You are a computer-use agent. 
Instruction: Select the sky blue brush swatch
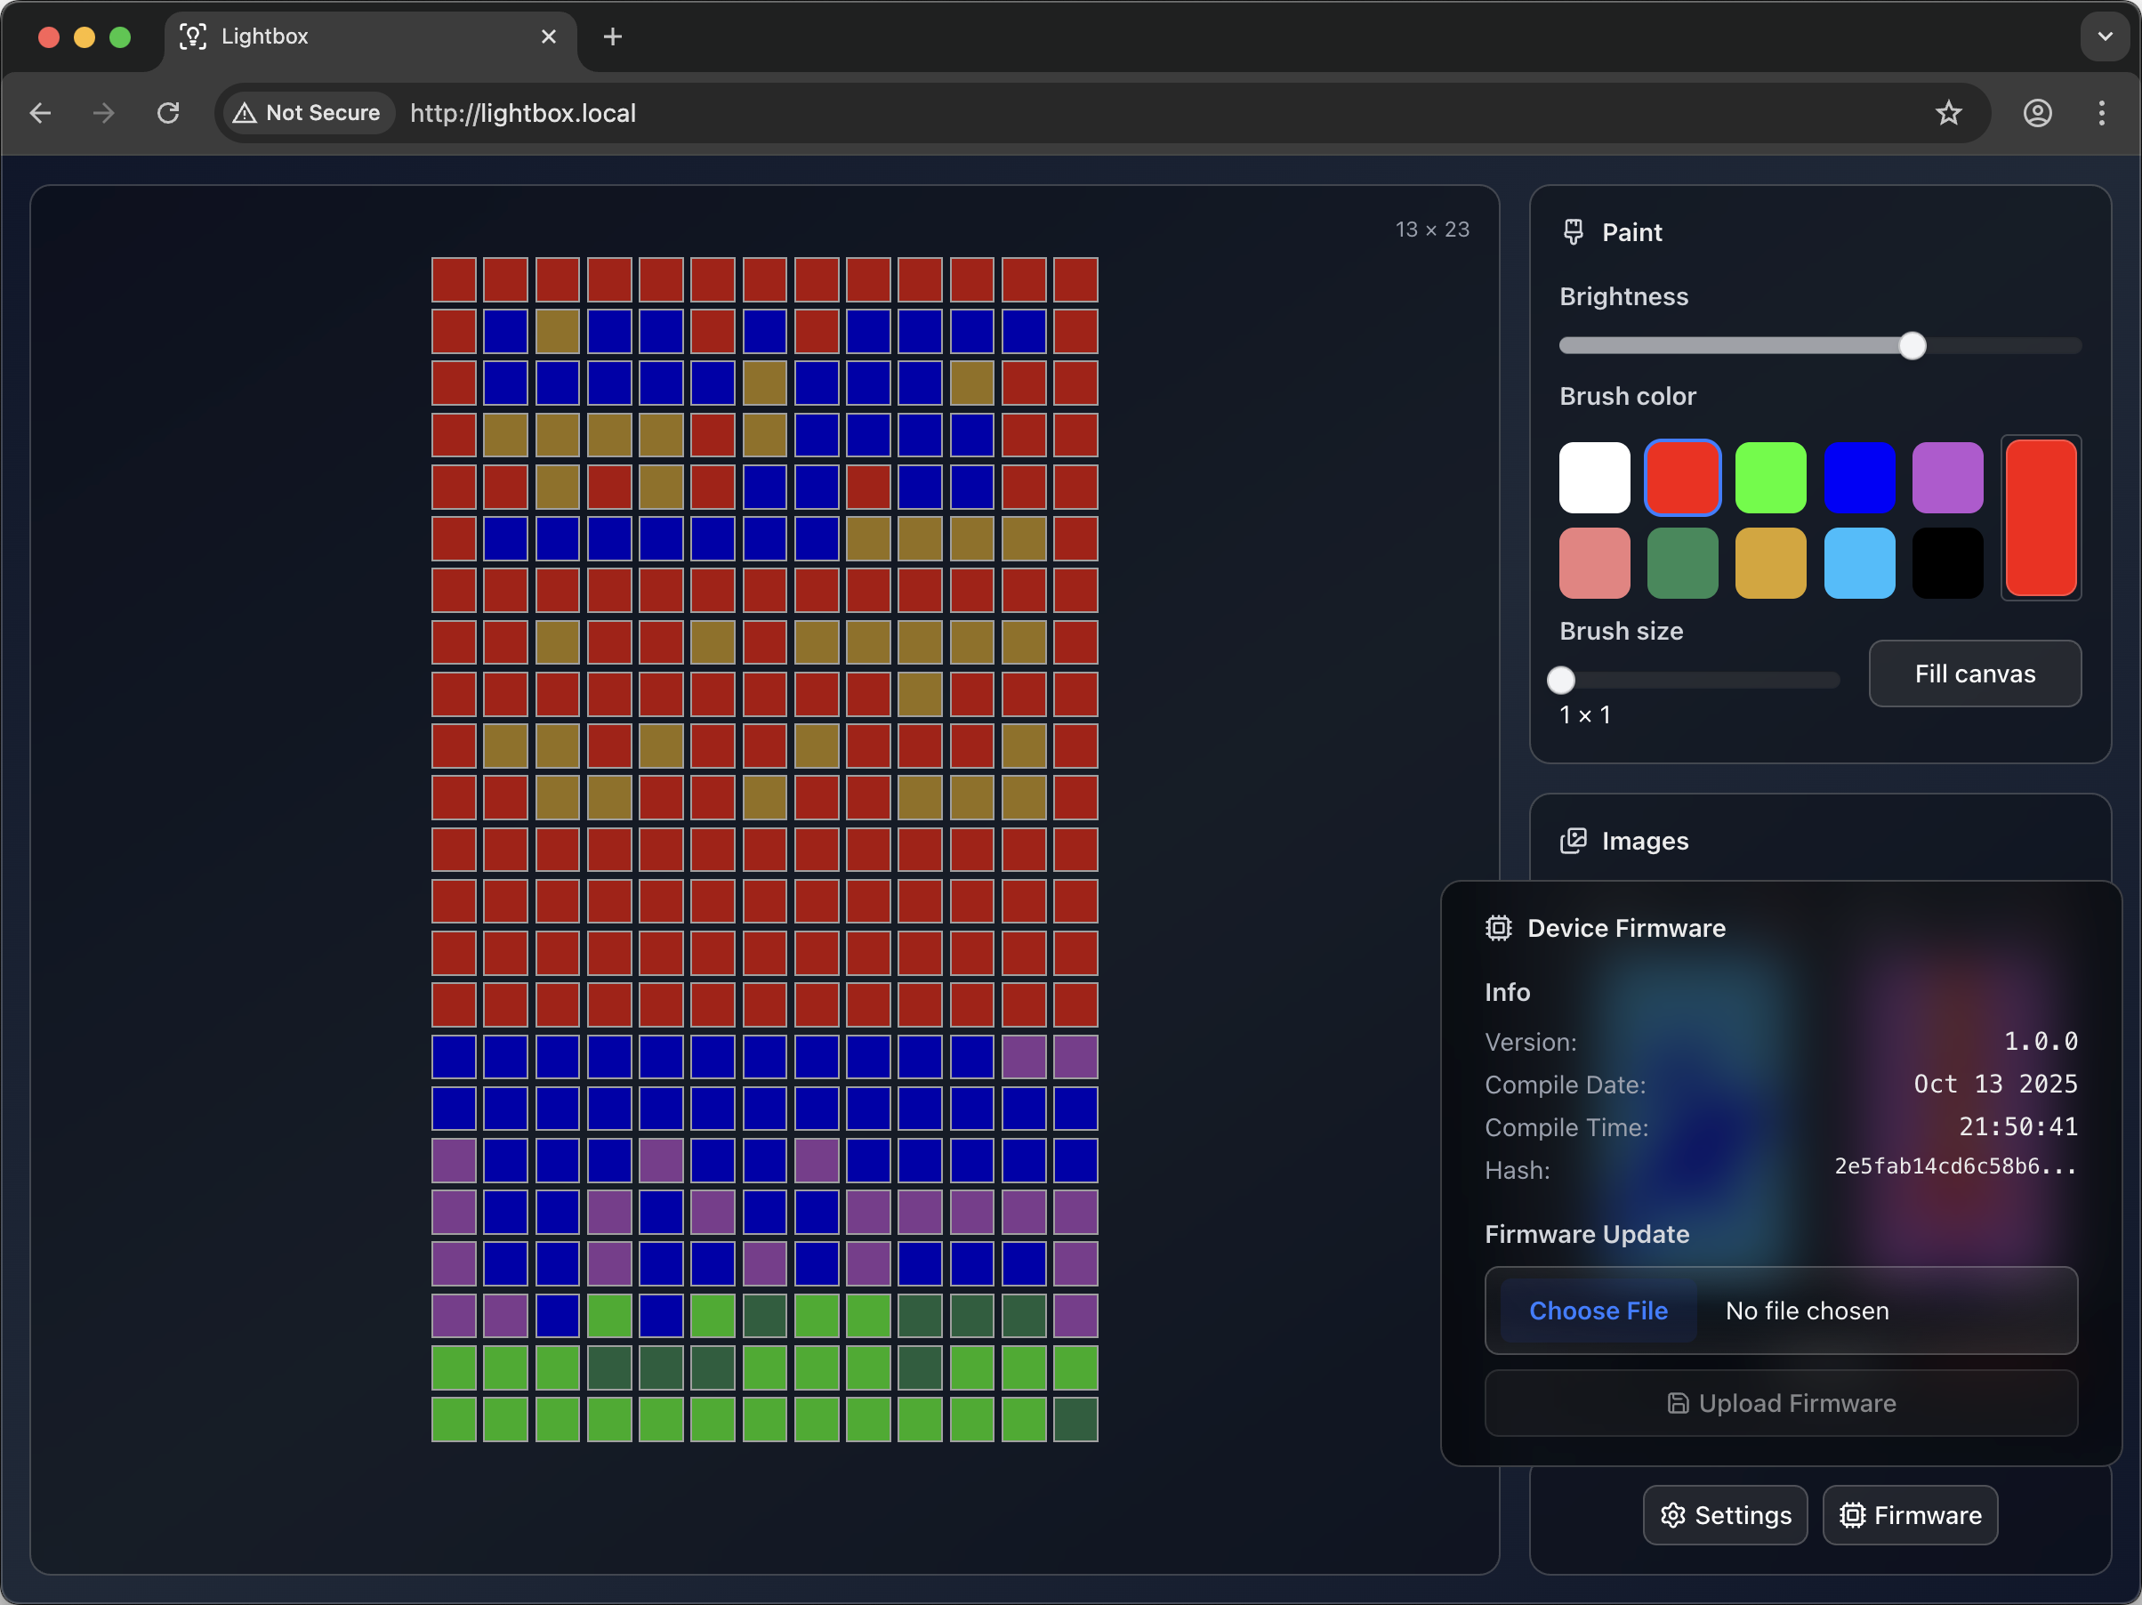click(x=1858, y=563)
